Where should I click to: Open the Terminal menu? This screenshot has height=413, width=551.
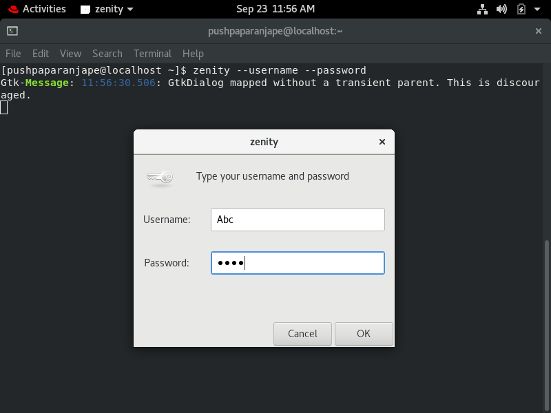152,54
